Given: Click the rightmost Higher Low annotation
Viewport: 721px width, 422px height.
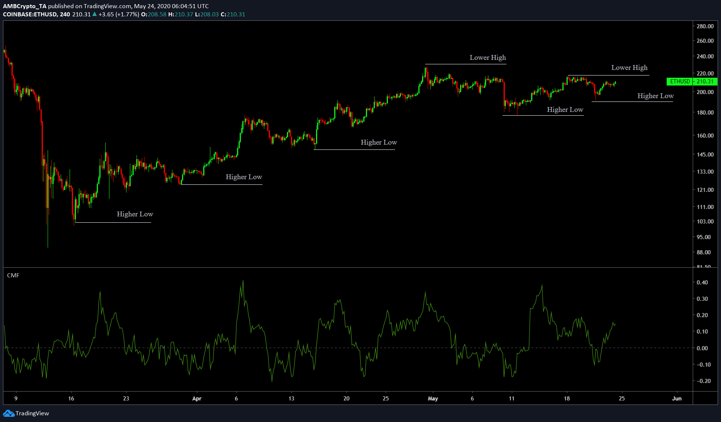Looking at the screenshot, I should pyautogui.click(x=655, y=96).
